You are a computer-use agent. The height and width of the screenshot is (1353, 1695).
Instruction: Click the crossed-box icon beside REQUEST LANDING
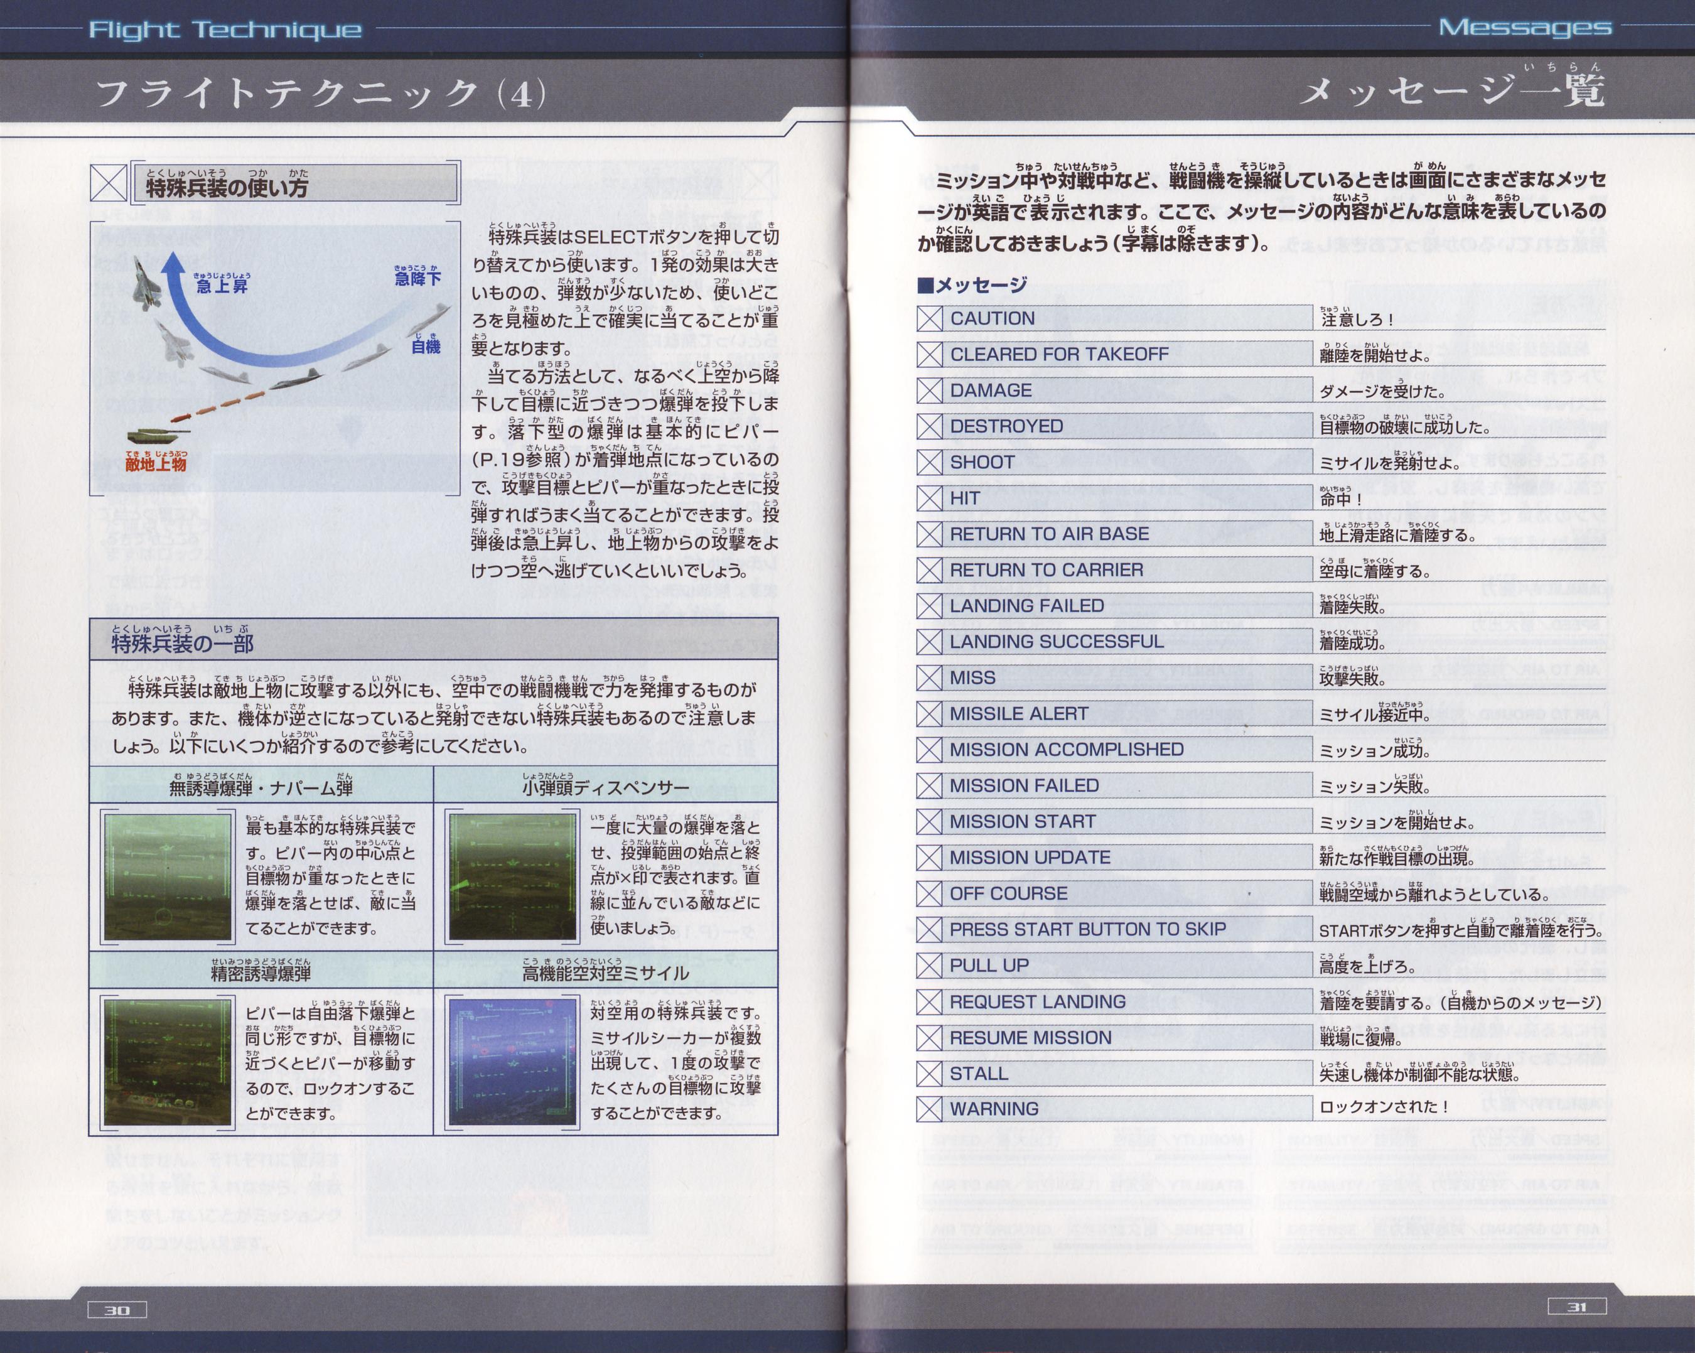[929, 1001]
